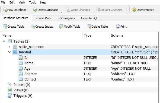This screenshot has width=160, height=103.
Task: Open the Help menu
Action: [x=43, y=2]
